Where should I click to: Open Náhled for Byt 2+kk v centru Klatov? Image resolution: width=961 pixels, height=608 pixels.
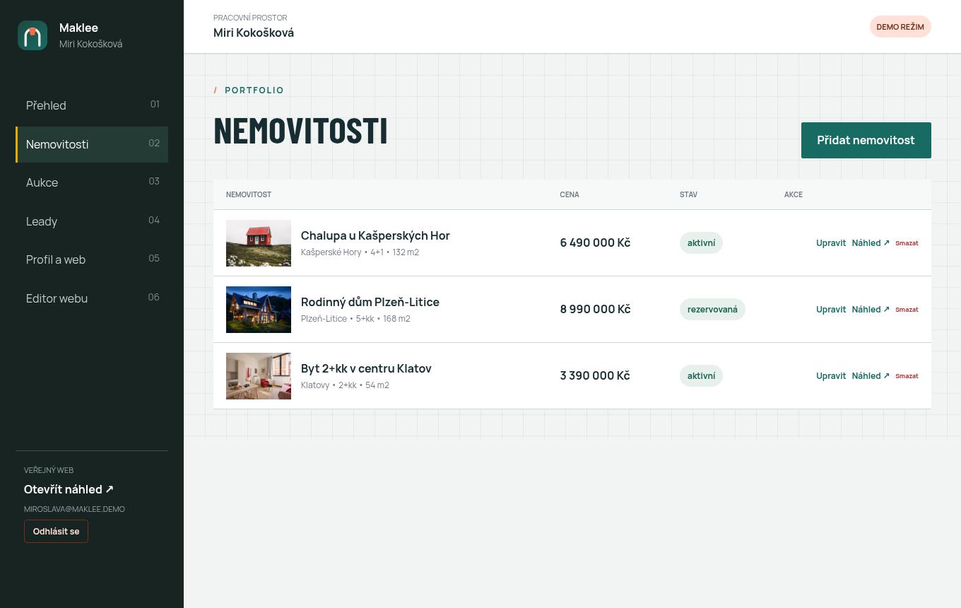pos(871,376)
